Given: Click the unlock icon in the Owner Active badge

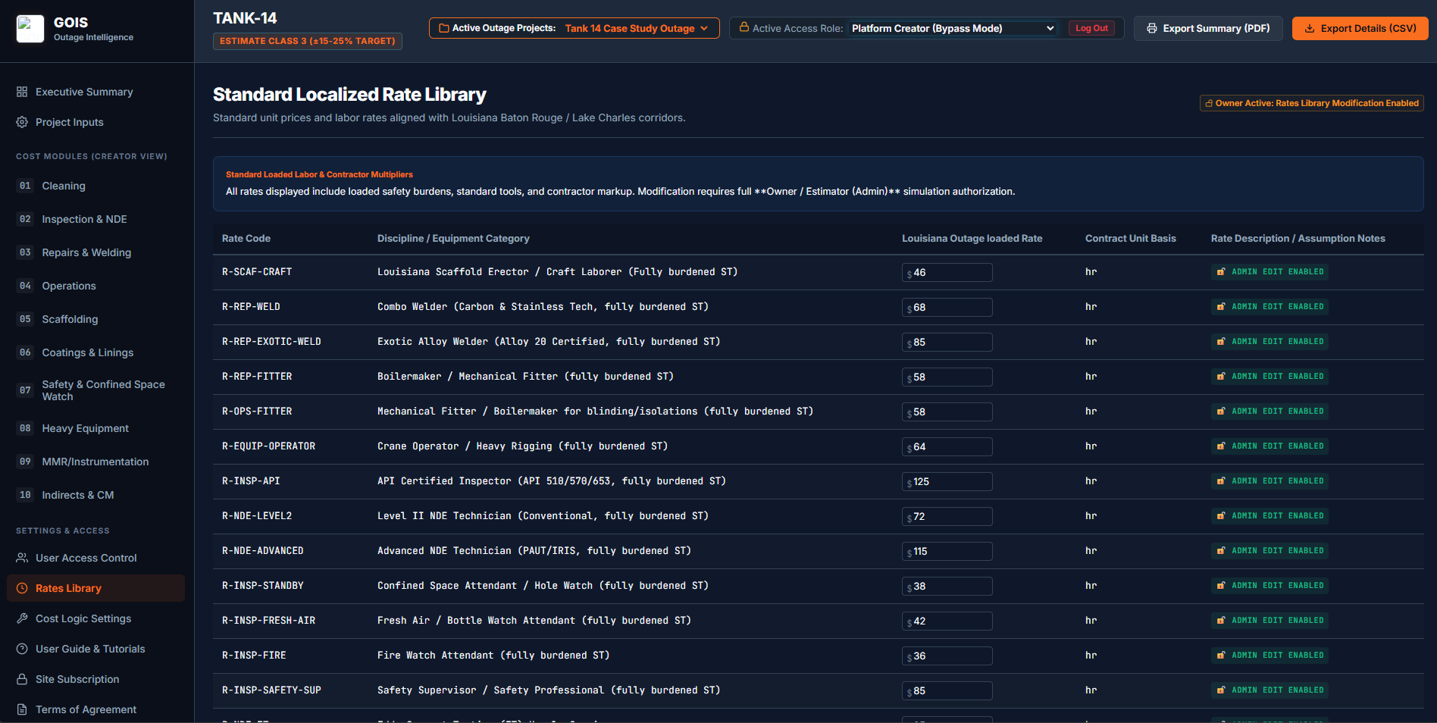Looking at the screenshot, I should 1209,103.
